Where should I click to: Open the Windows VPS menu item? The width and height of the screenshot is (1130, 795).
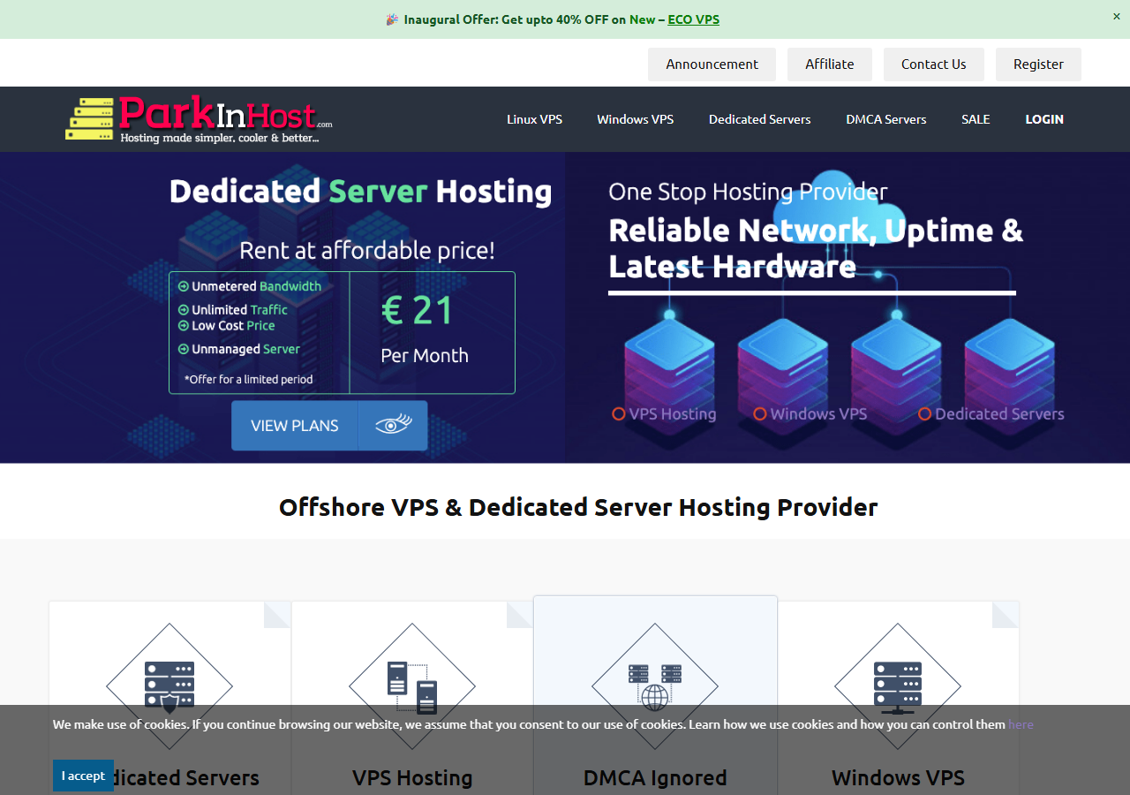coord(635,119)
